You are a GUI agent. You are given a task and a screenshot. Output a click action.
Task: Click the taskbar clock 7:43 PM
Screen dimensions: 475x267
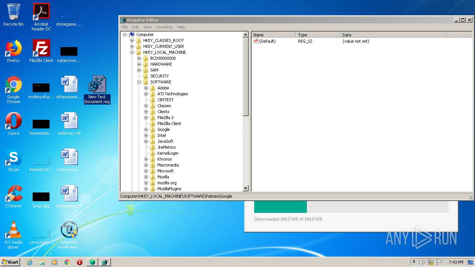point(456,262)
